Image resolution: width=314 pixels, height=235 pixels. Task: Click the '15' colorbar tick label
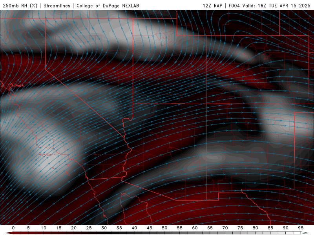click(58, 228)
